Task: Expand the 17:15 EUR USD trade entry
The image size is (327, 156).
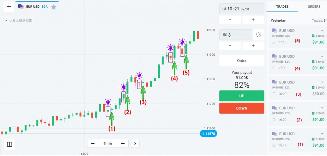Action: [322, 31]
